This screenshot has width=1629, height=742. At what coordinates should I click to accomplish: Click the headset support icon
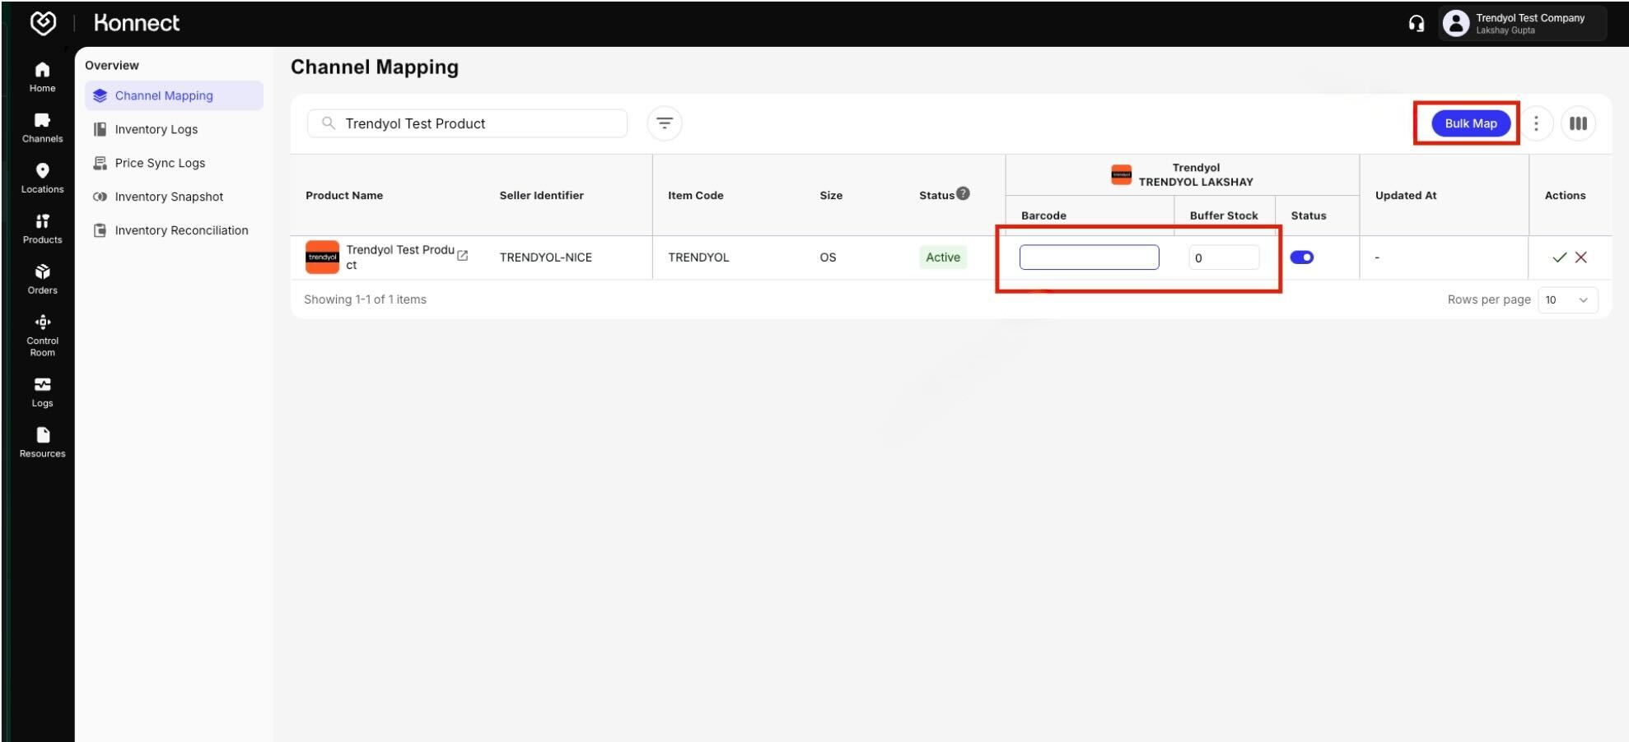[x=1416, y=24]
